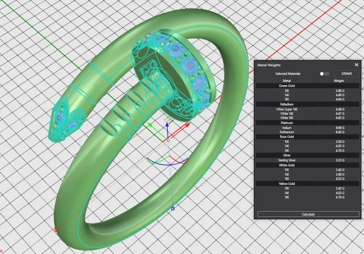Click the Calculate button
This screenshot has height=254, width=364.
click(x=308, y=214)
